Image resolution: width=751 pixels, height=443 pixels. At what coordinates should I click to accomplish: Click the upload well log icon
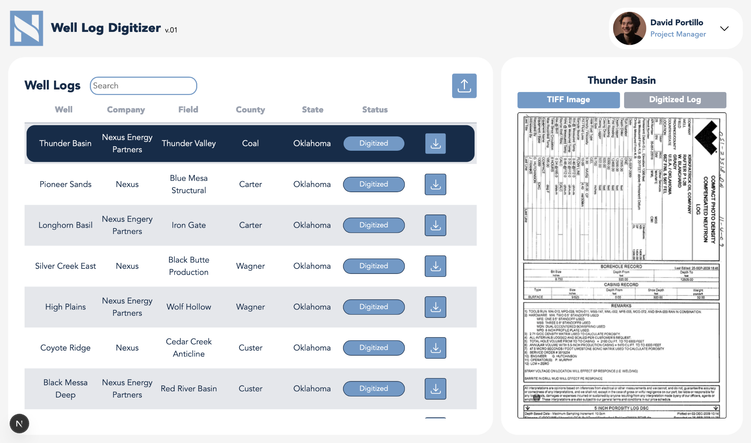pos(464,86)
